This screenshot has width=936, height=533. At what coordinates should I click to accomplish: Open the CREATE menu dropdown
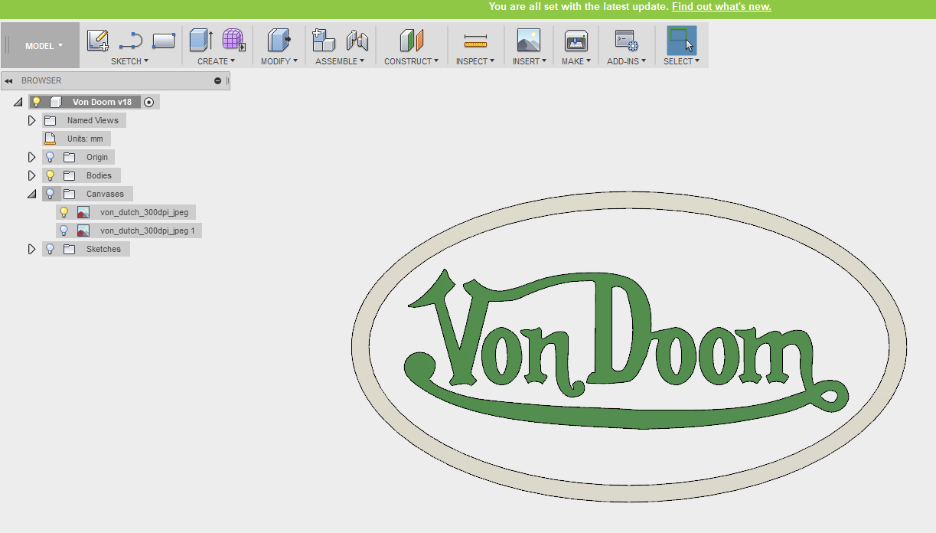pyautogui.click(x=216, y=61)
